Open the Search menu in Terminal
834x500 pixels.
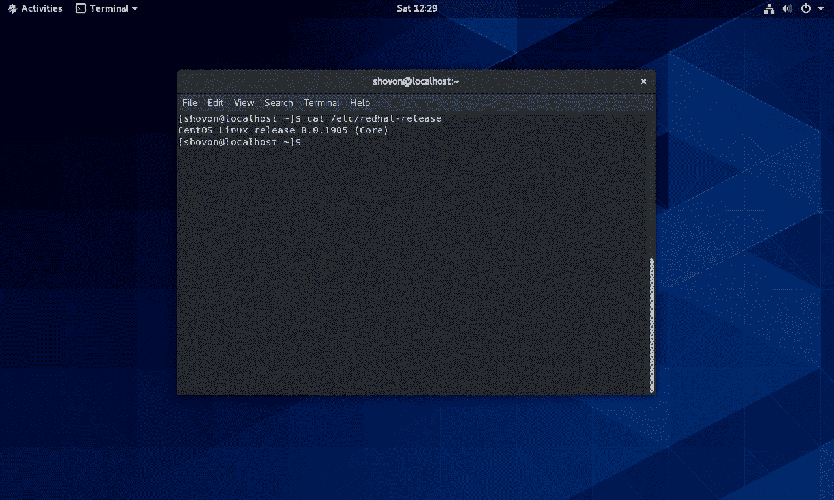click(x=278, y=103)
